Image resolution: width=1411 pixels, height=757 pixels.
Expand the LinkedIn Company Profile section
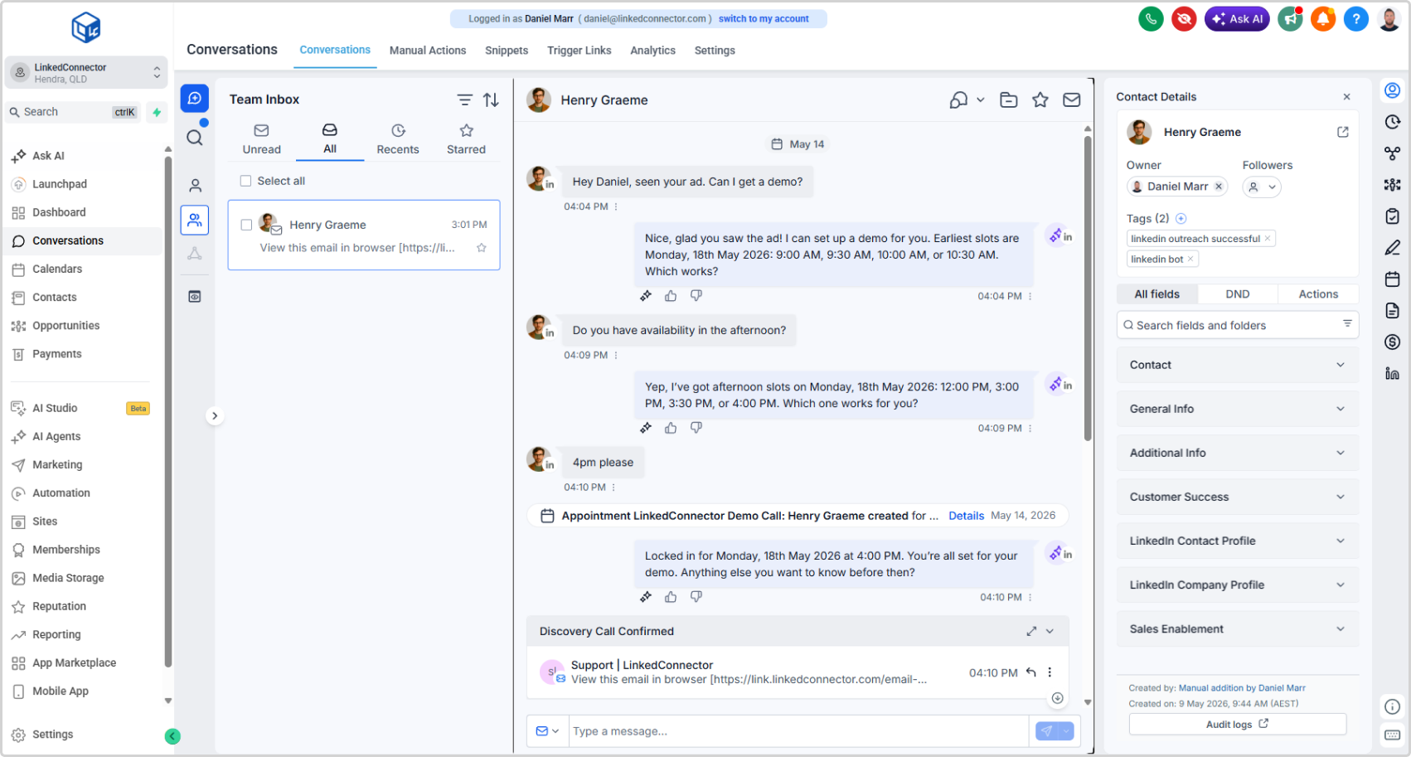coord(1237,585)
